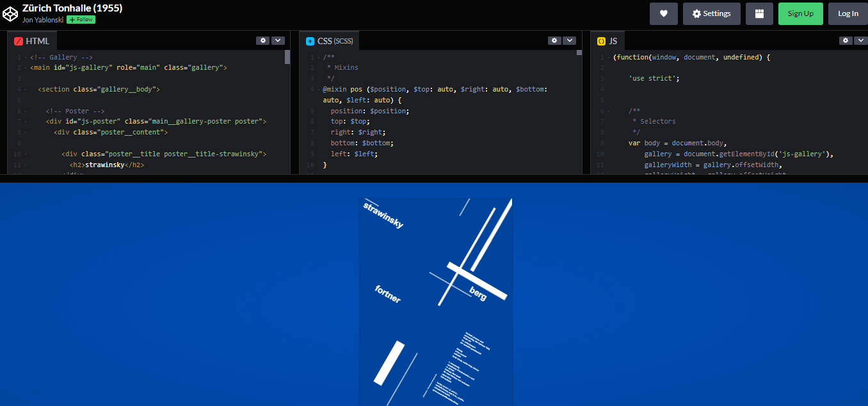Open HTML editor settings gear
Image resolution: width=868 pixels, height=406 pixels.
click(x=262, y=40)
